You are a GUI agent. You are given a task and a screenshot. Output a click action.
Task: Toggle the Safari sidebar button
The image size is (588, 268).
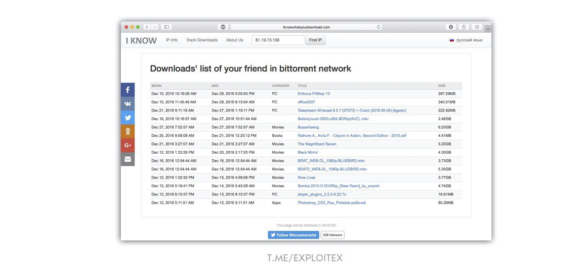[x=166, y=27]
